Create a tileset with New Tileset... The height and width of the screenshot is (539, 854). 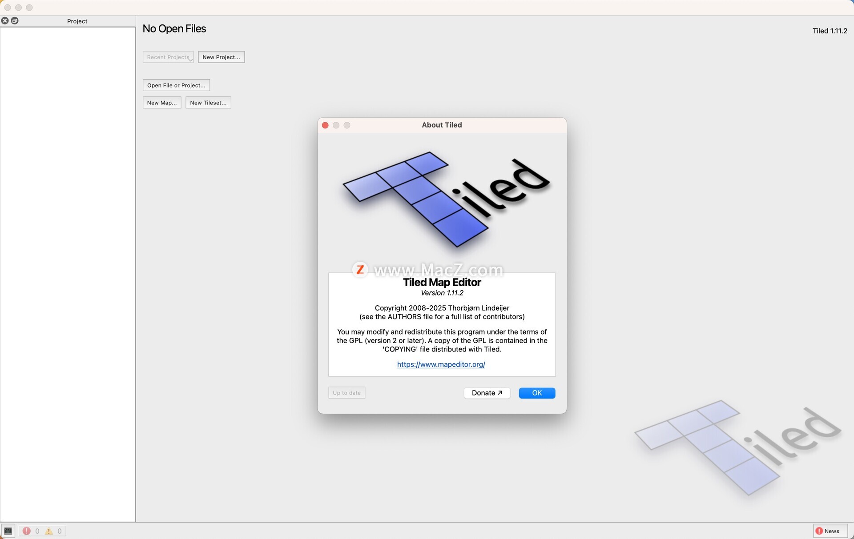[x=208, y=102]
